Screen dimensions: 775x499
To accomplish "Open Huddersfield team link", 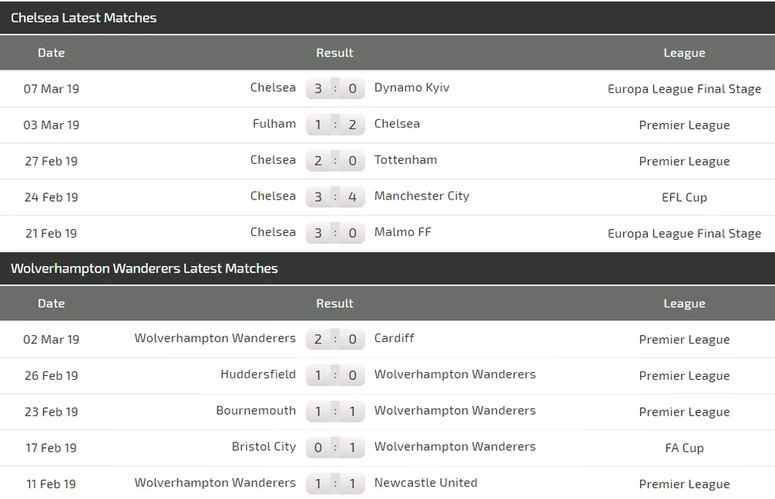I will click(258, 374).
